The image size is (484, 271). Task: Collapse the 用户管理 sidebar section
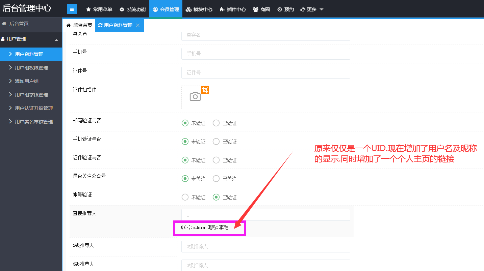pos(56,40)
